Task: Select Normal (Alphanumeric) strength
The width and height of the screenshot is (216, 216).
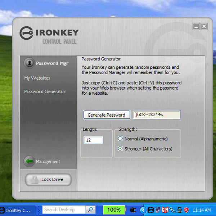Action: (x=120, y=139)
